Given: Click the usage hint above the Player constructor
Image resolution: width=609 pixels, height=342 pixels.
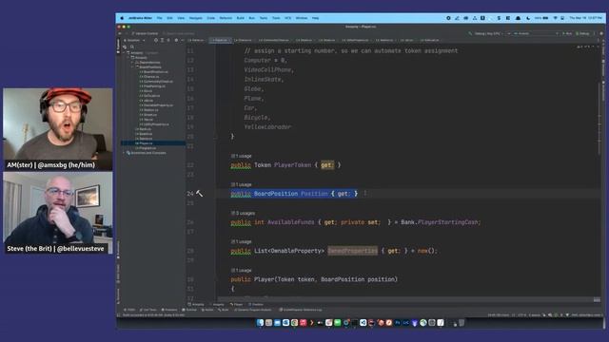Looking at the screenshot, I should tap(241, 270).
